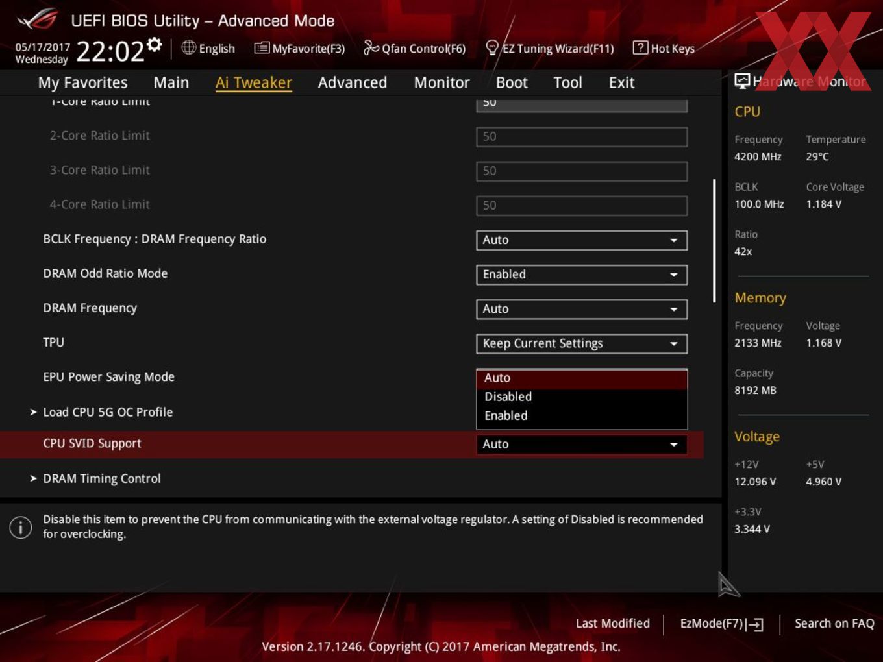This screenshot has height=662, width=883.
Task: Click the +3.3V reading 3.344 V
Action: [x=752, y=529]
